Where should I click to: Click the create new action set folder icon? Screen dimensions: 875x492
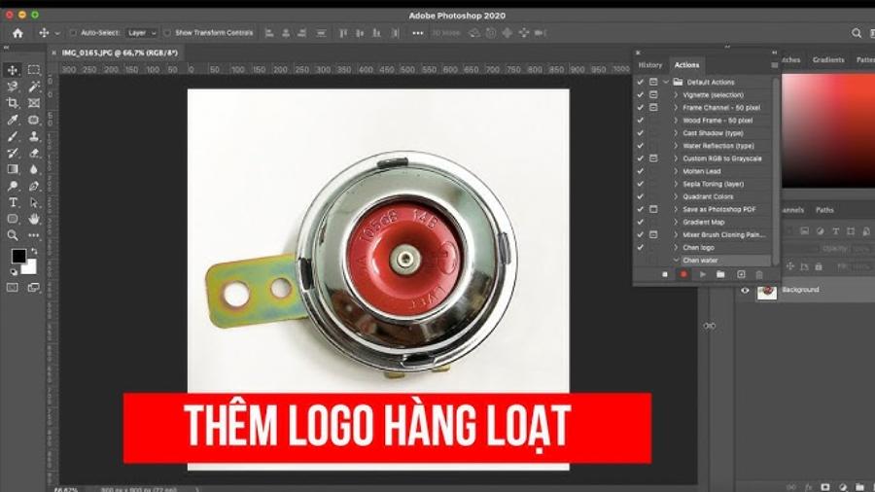720,275
